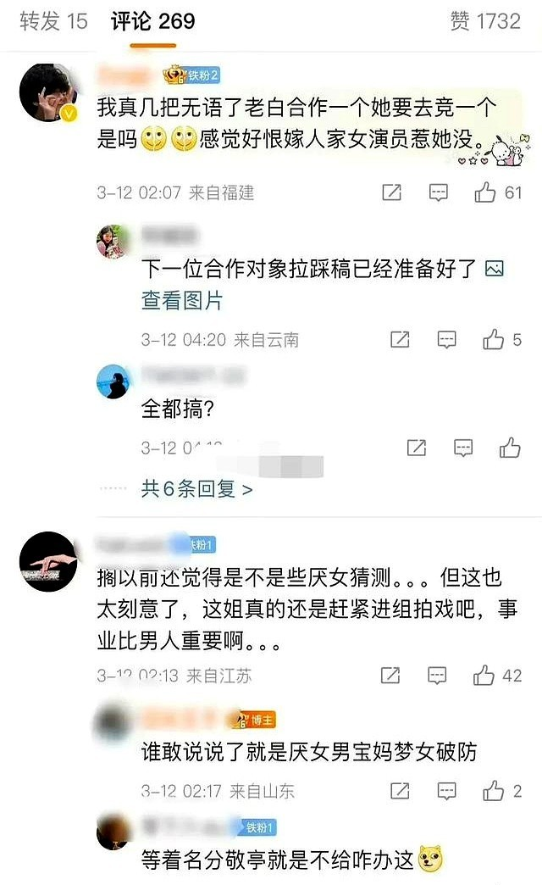Open reply box for the 云南 comment
The height and width of the screenshot is (885, 542).
pyautogui.click(x=446, y=339)
